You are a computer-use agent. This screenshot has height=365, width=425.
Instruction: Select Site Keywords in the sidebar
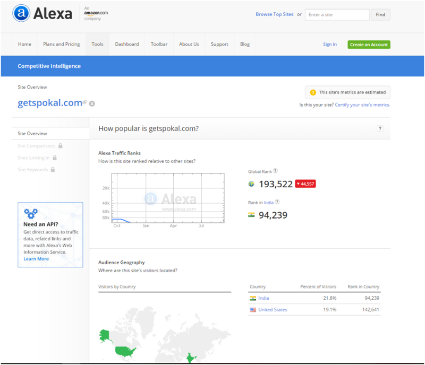(x=33, y=170)
